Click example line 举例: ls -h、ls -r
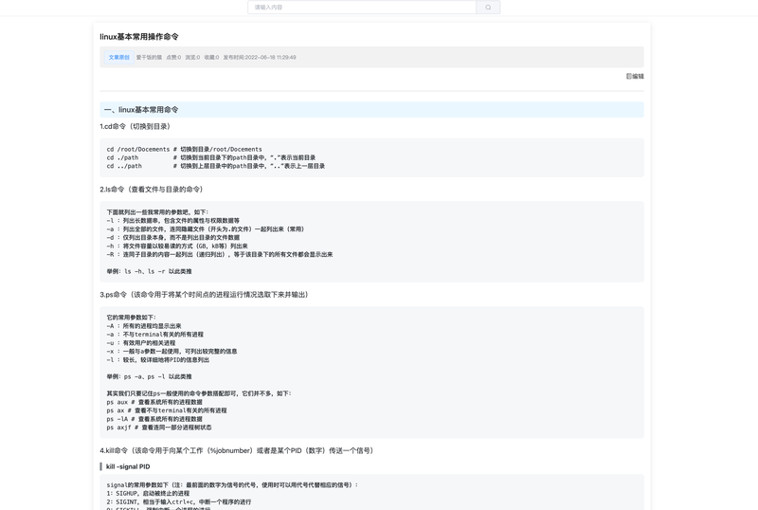This screenshot has width=758, height=510. [150, 271]
